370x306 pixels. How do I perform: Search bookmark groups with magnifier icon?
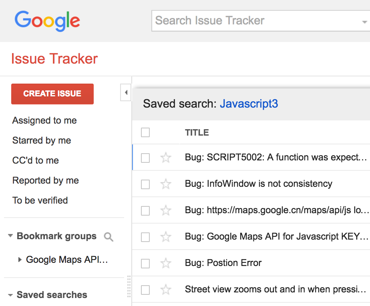coord(109,237)
